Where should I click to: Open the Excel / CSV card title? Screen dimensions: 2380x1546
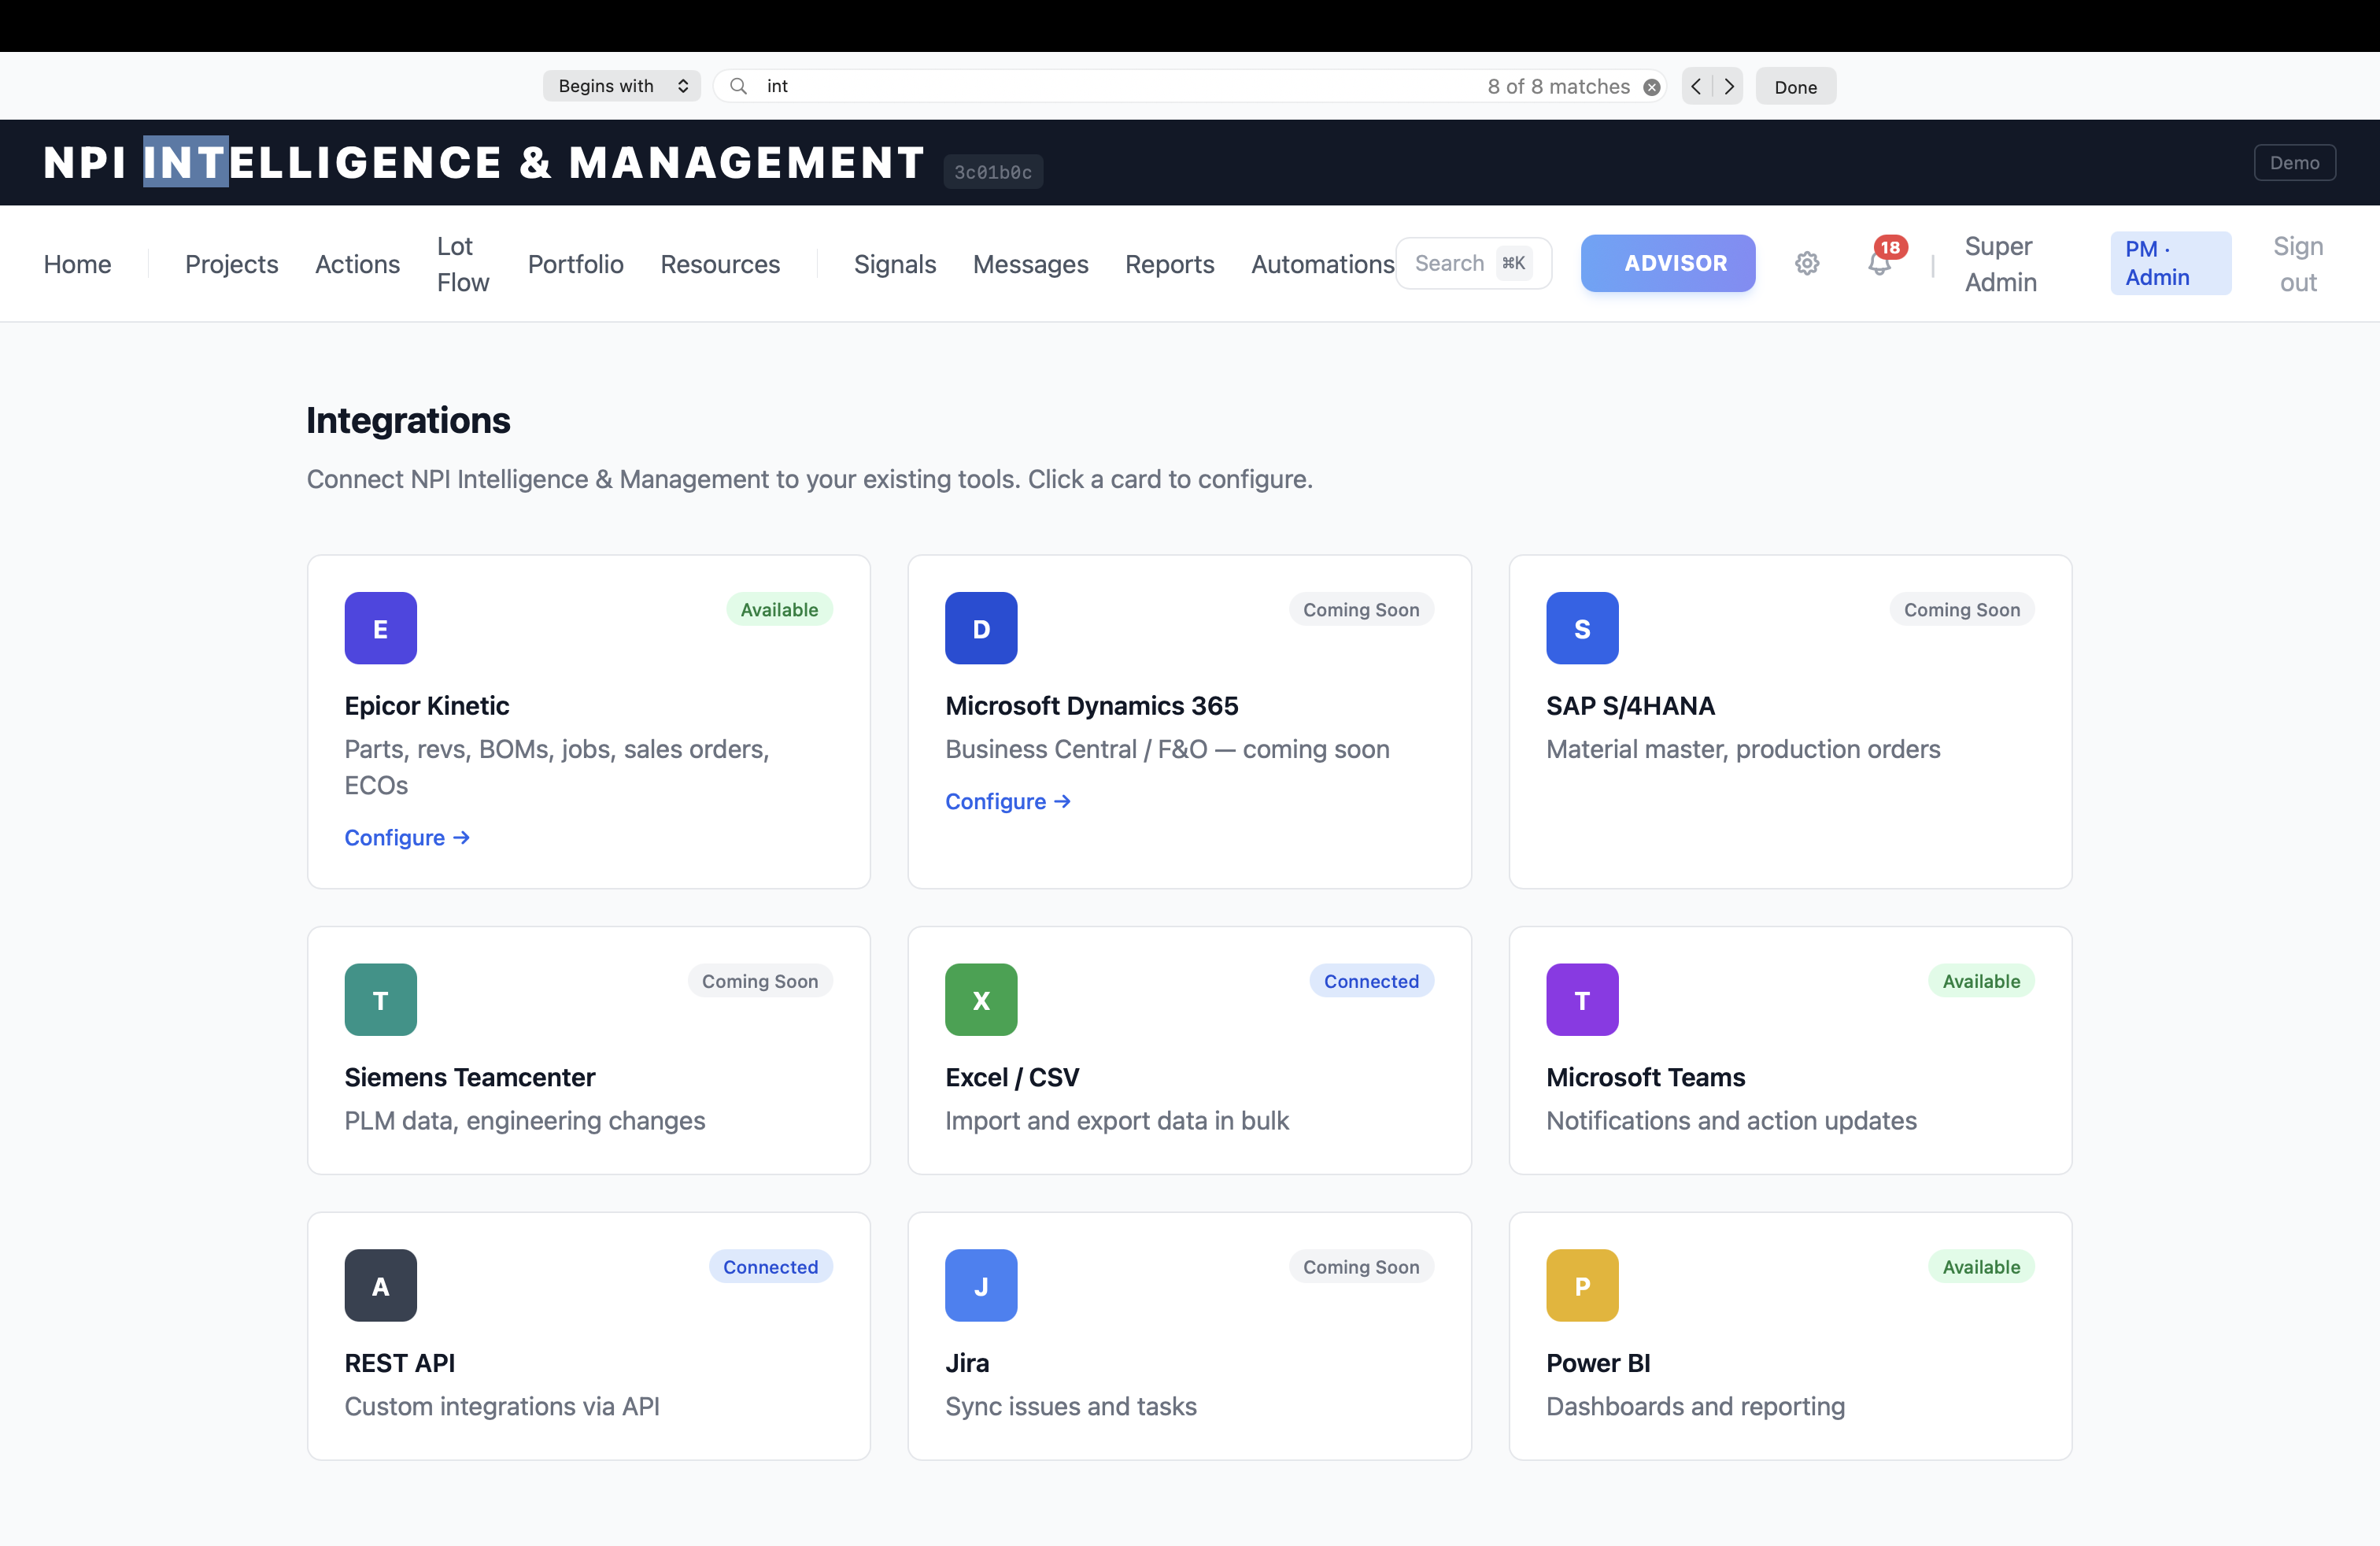pyautogui.click(x=1012, y=1077)
